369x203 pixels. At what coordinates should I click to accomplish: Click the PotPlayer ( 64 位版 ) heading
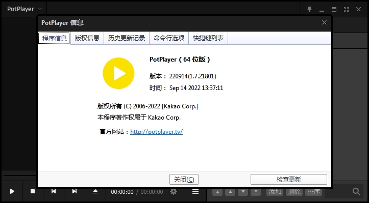[x=180, y=60]
